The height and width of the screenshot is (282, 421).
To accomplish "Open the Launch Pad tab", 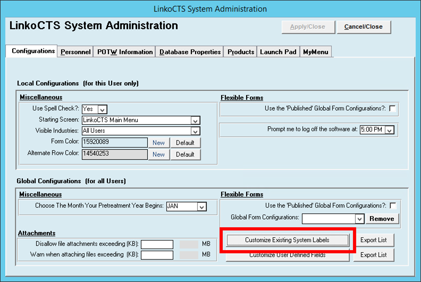I will coord(278,52).
